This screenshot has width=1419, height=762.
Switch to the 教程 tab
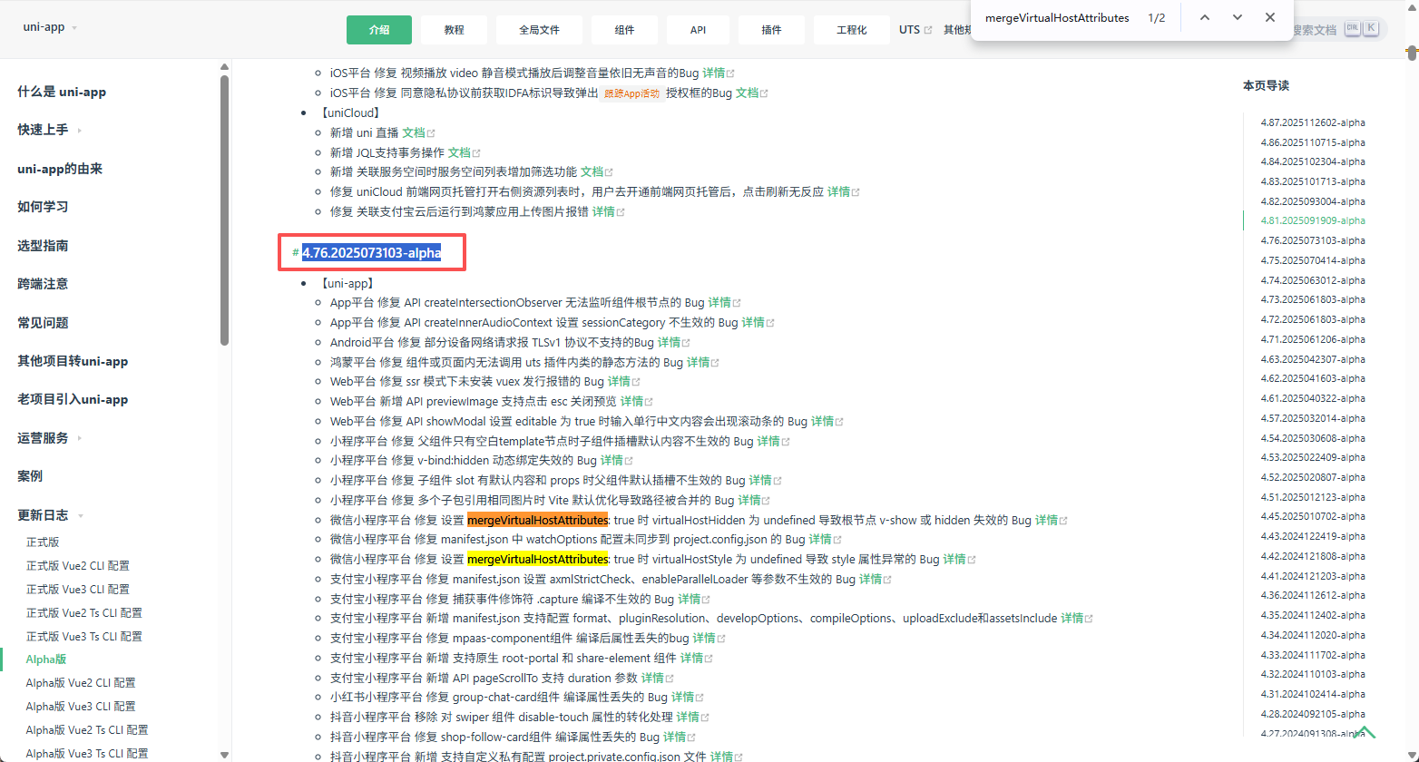coord(454,30)
